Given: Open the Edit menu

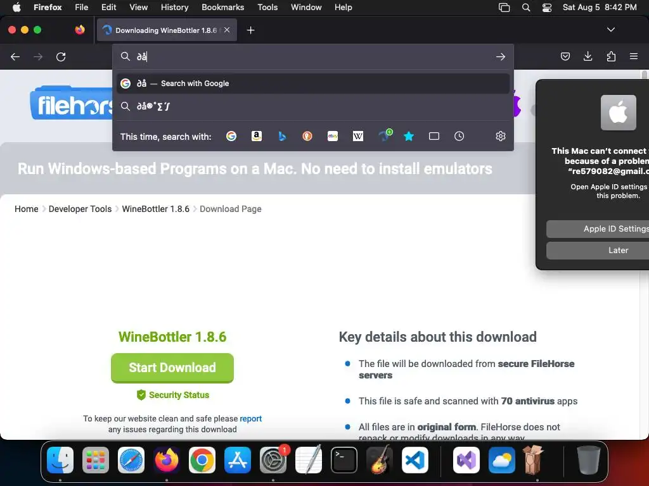Looking at the screenshot, I should [x=109, y=7].
